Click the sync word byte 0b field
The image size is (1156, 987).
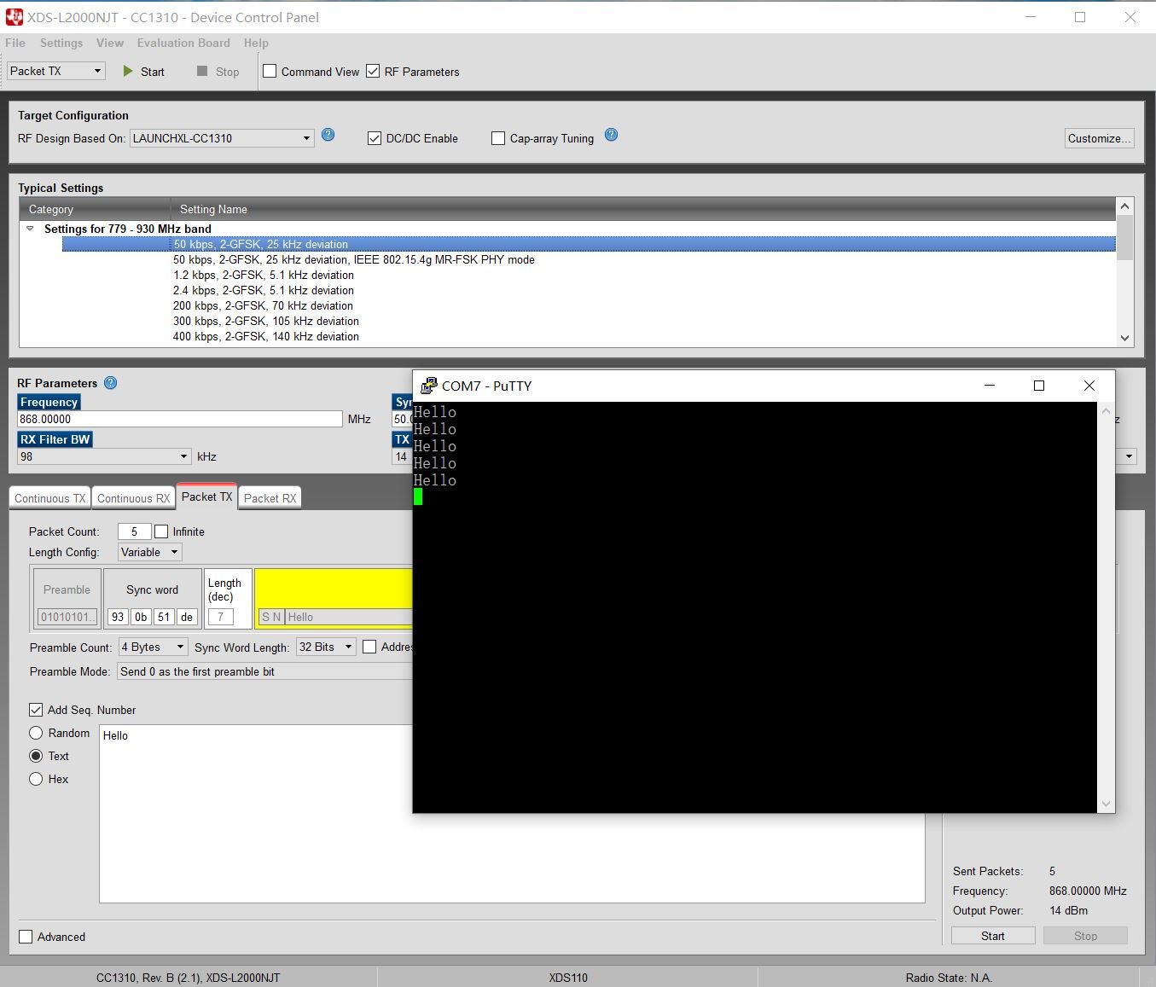click(141, 617)
